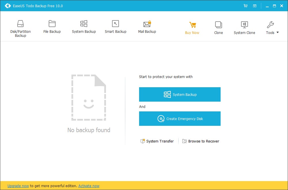Screen dimensions: 288x190
Task: Click Create Emergency Disk
Action: pos(180,119)
